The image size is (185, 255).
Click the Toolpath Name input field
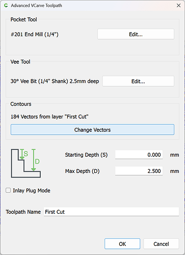point(111,212)
